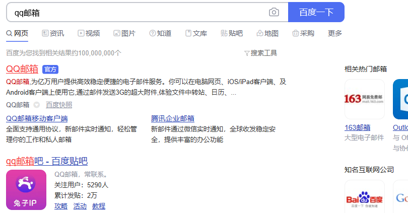Click the 图片 picture icon
Viewport: 408px width, 213px height.
click(x=116, y=33)
